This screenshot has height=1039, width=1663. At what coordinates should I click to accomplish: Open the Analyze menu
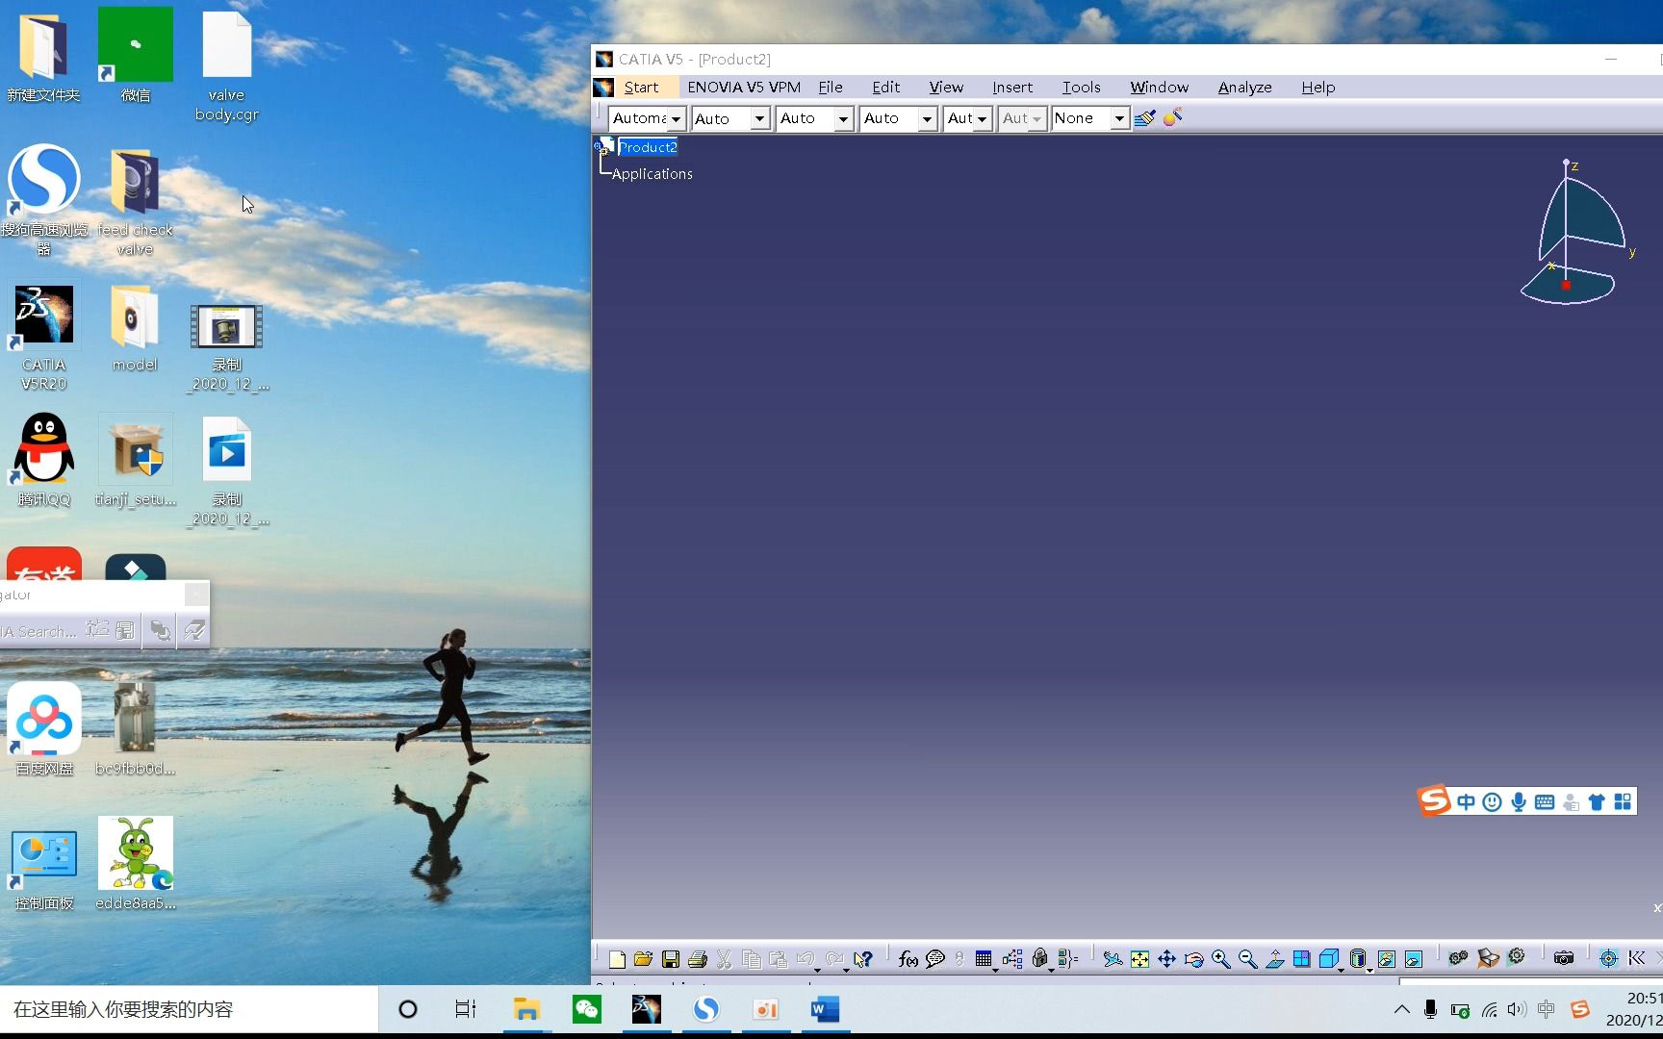click(x=1244, y=88)
